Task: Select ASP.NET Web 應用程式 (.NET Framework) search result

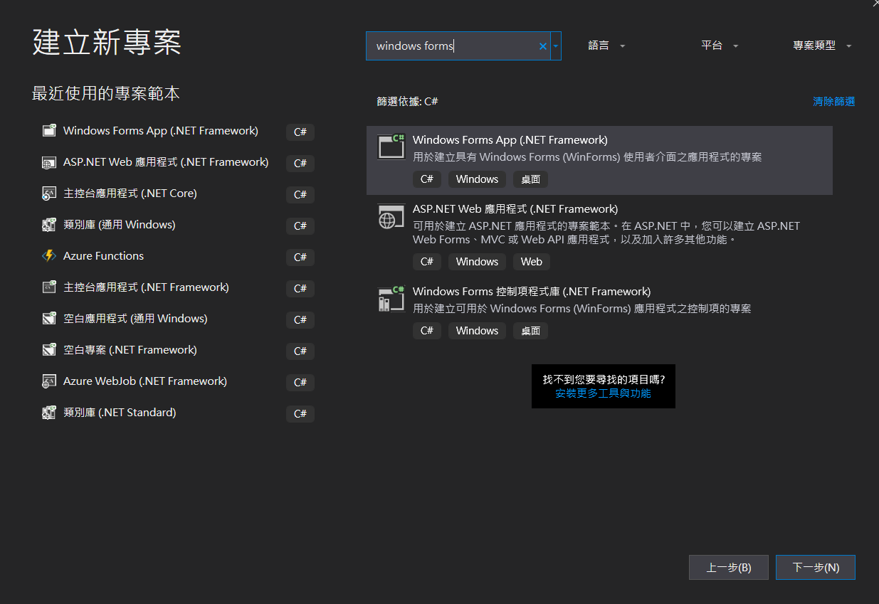Action: pyautogui.click(x=599, y=236)
